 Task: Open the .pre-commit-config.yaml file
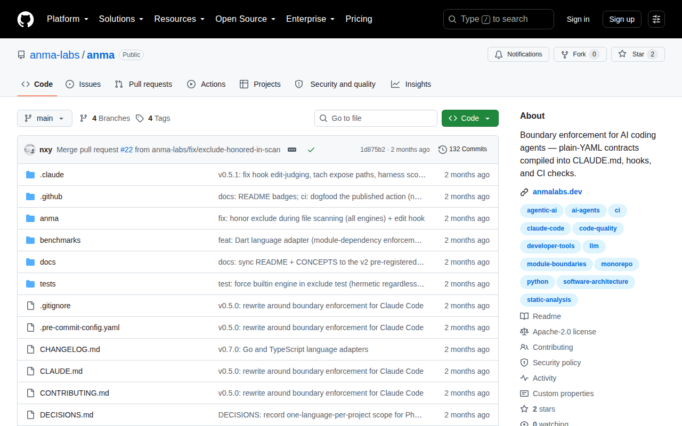[x=80, y=327]
